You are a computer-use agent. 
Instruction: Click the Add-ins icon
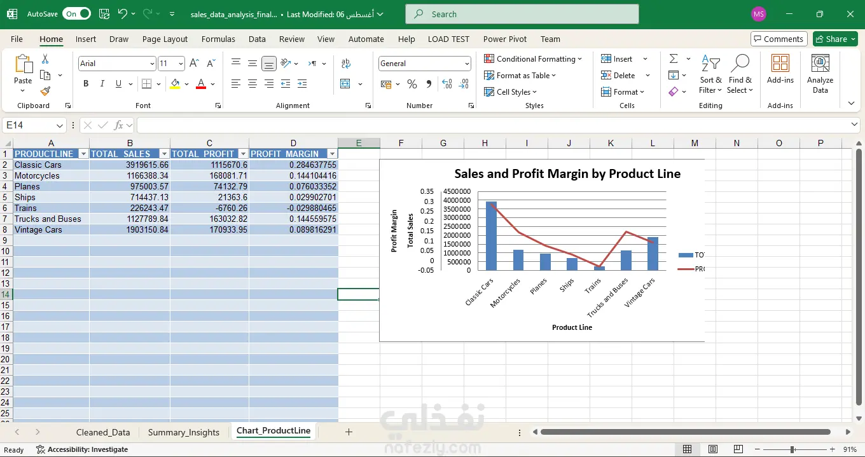(780, 69)
